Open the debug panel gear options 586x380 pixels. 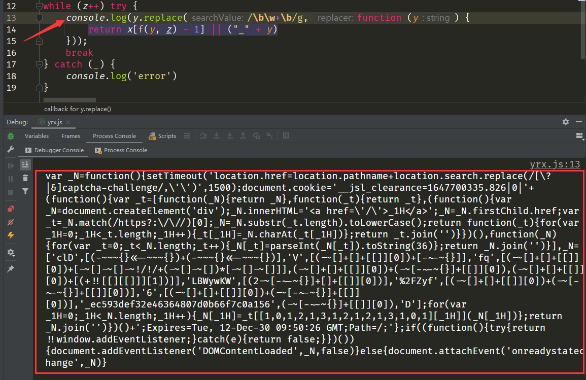tap(566, 122)
